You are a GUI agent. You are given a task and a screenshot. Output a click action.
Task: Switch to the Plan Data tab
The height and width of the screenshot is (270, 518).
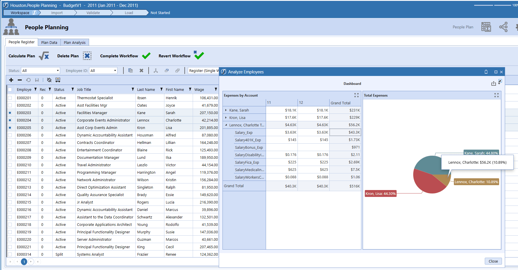(49, 42)
